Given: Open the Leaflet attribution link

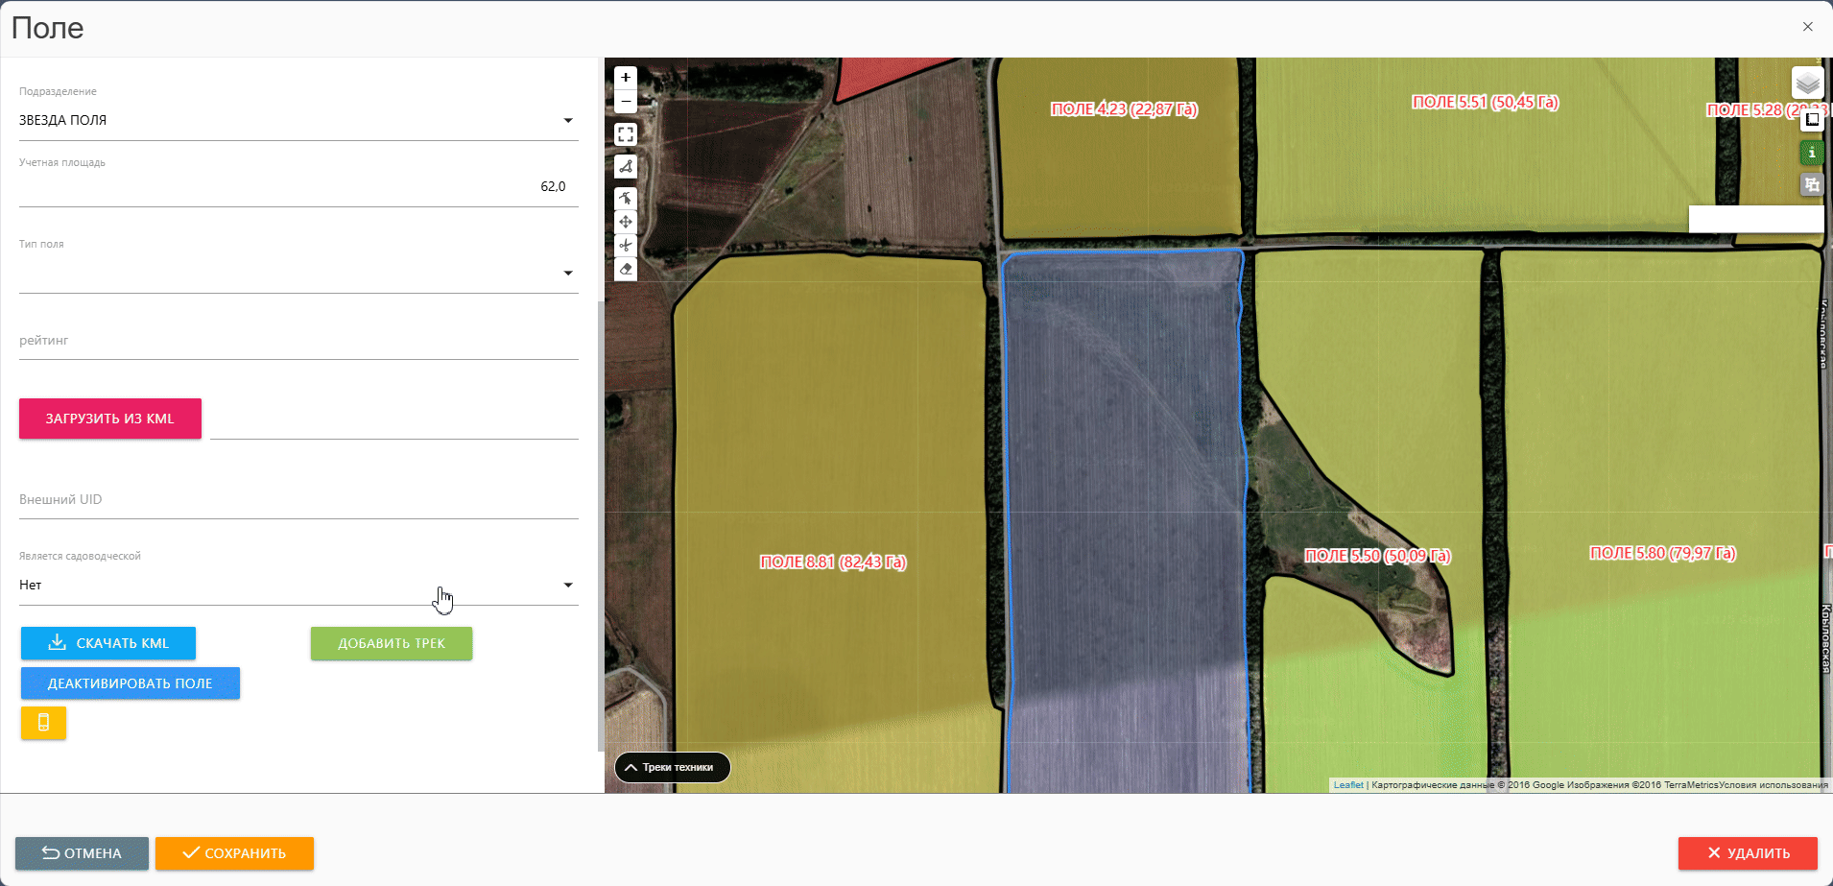Looking at the screenshot, I should (x=1347, y=785).
